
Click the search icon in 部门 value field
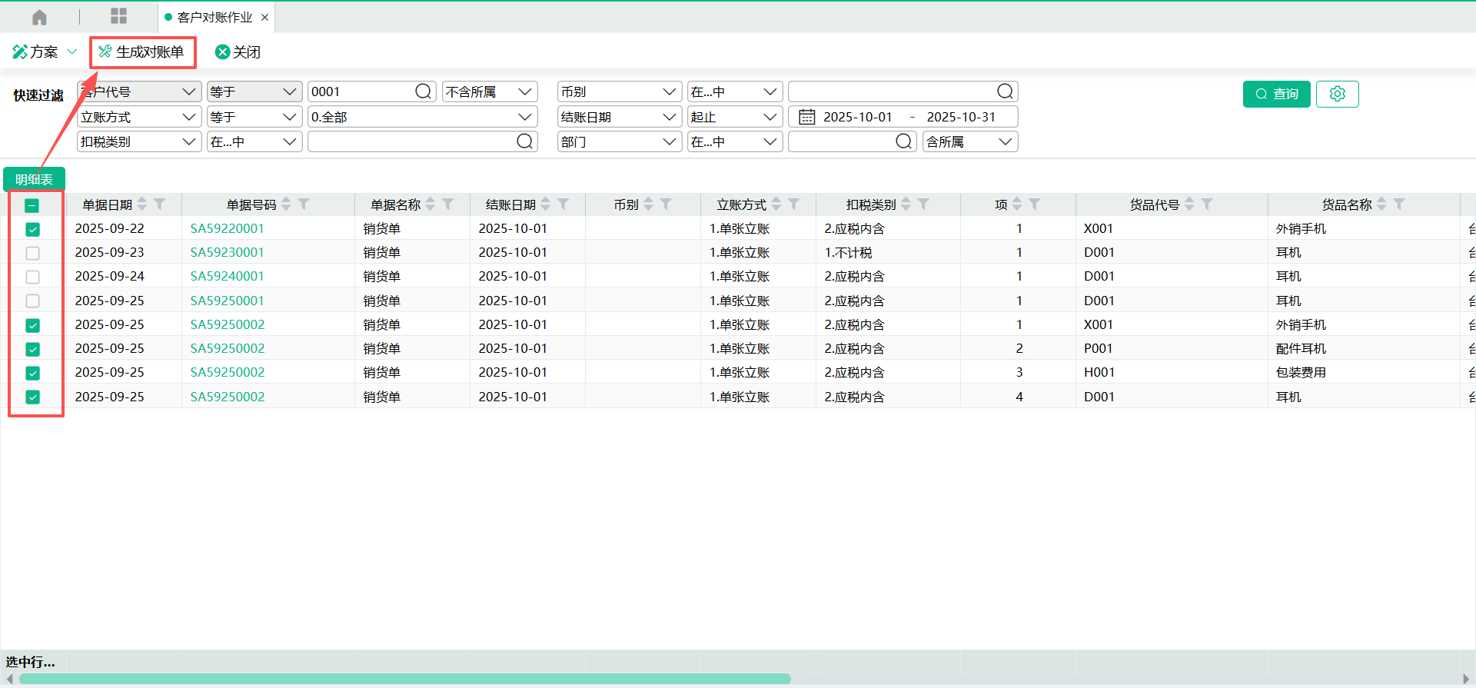(903, 141)
